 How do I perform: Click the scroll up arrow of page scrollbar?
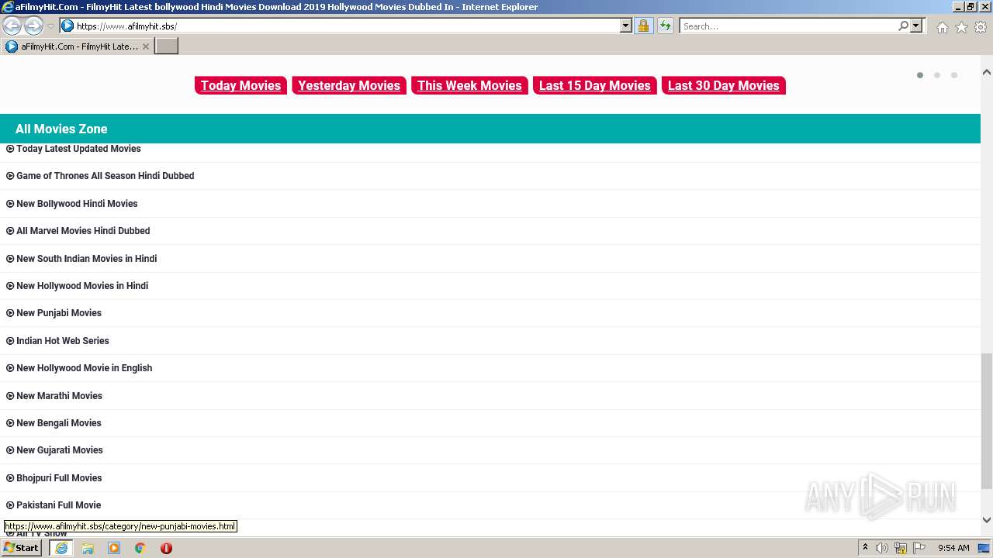tap(987, 72)
